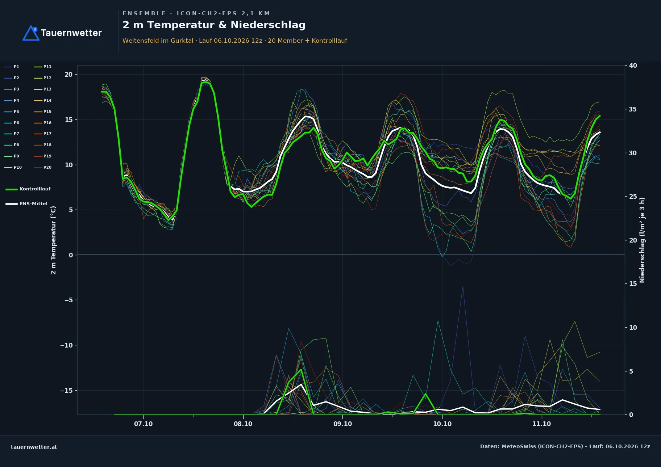Screen dimensions: 661x467
Task: Select the P12 legend entry
Action: [x=43, y=78]
